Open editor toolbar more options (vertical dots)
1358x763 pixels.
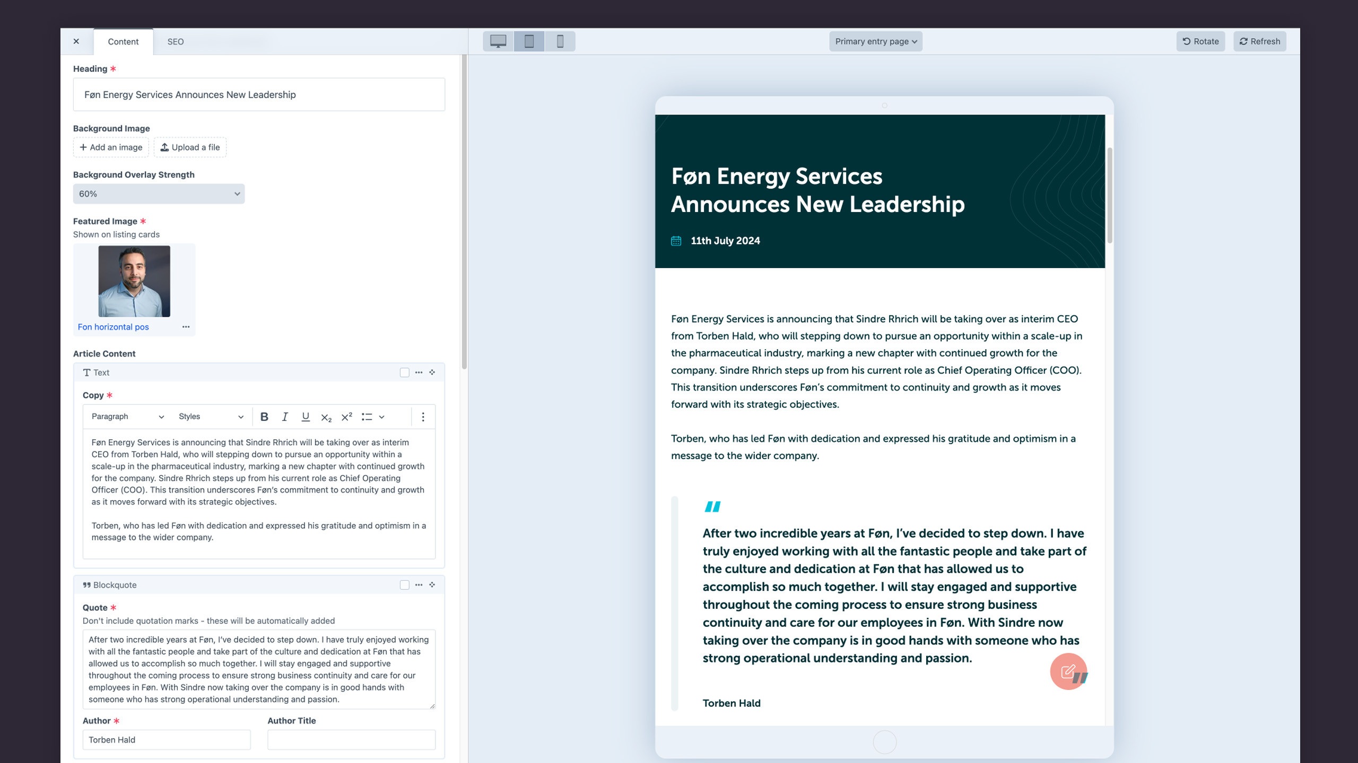point(423,416)
